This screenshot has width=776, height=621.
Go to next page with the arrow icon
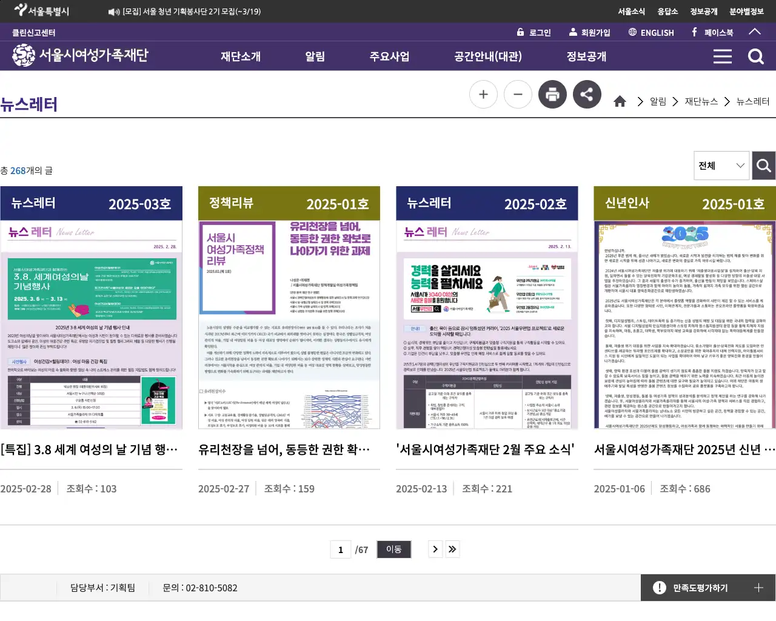(435, 549)
